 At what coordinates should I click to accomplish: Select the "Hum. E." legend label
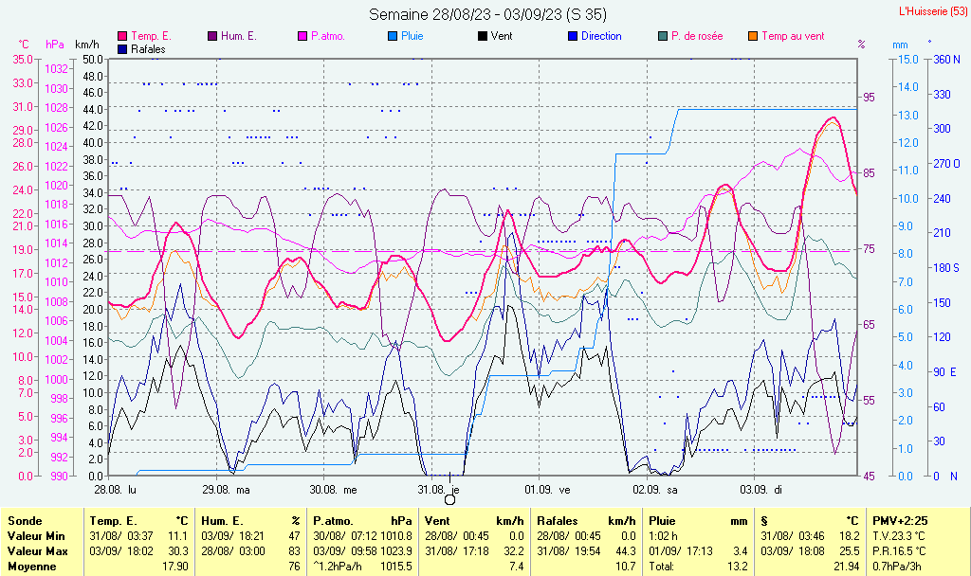239,37
